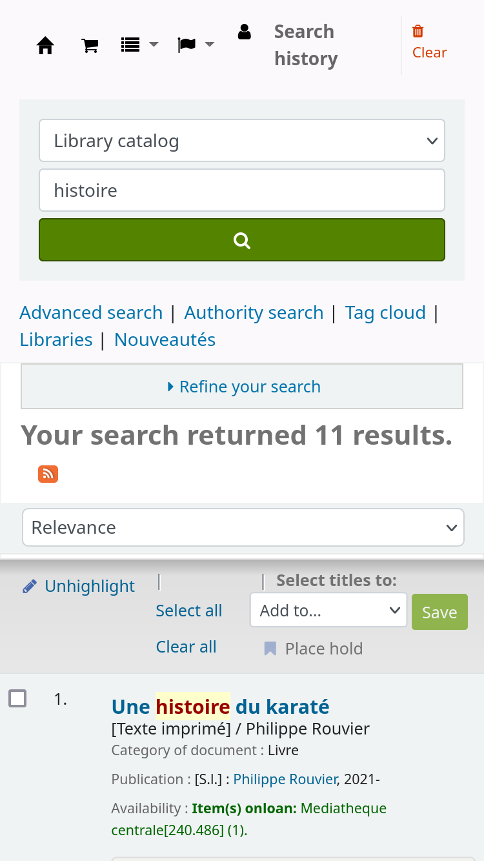Open the shopping cart icon

coord(90,45)
